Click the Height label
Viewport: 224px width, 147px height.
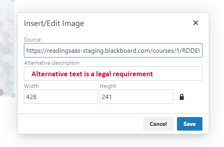108,86
